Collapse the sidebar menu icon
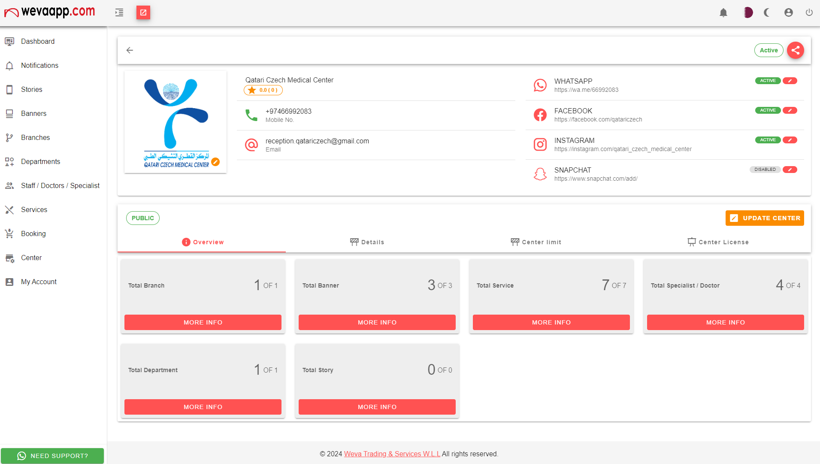The image size is (820, 464). (x=119, y=12)
